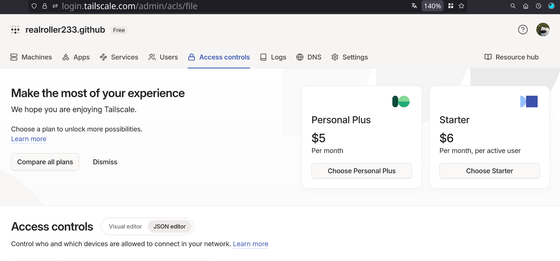560x261 pixels.
Task: Click the browser home icon
Action: pyautogui.click(x=526, y=6)
